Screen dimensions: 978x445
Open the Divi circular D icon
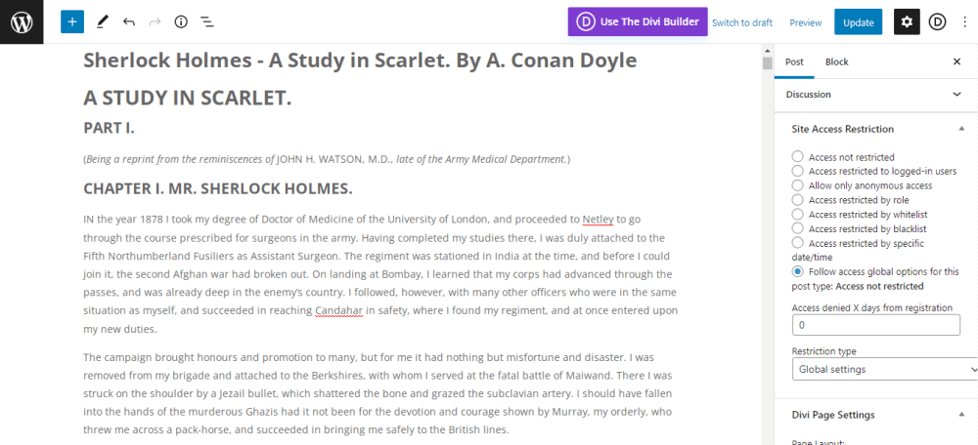click(x=937, y=21)
